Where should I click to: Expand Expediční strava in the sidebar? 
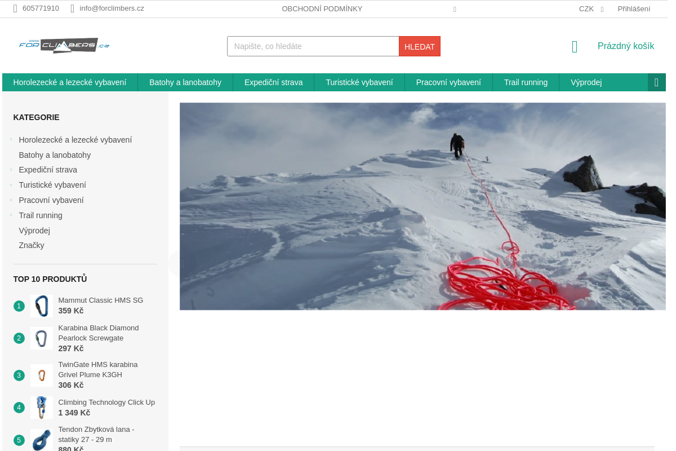coord(11,169)
